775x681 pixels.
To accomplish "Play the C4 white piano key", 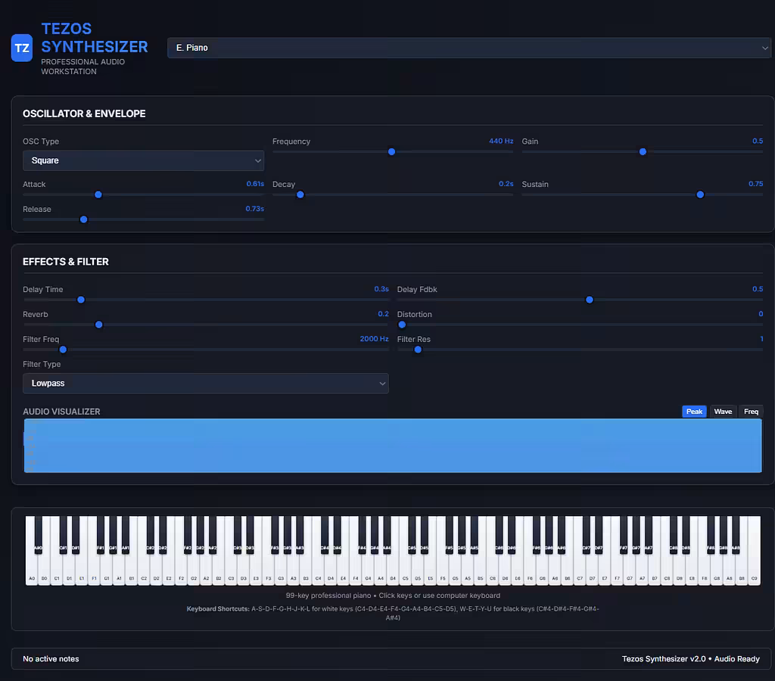I will tap(319, 569).
